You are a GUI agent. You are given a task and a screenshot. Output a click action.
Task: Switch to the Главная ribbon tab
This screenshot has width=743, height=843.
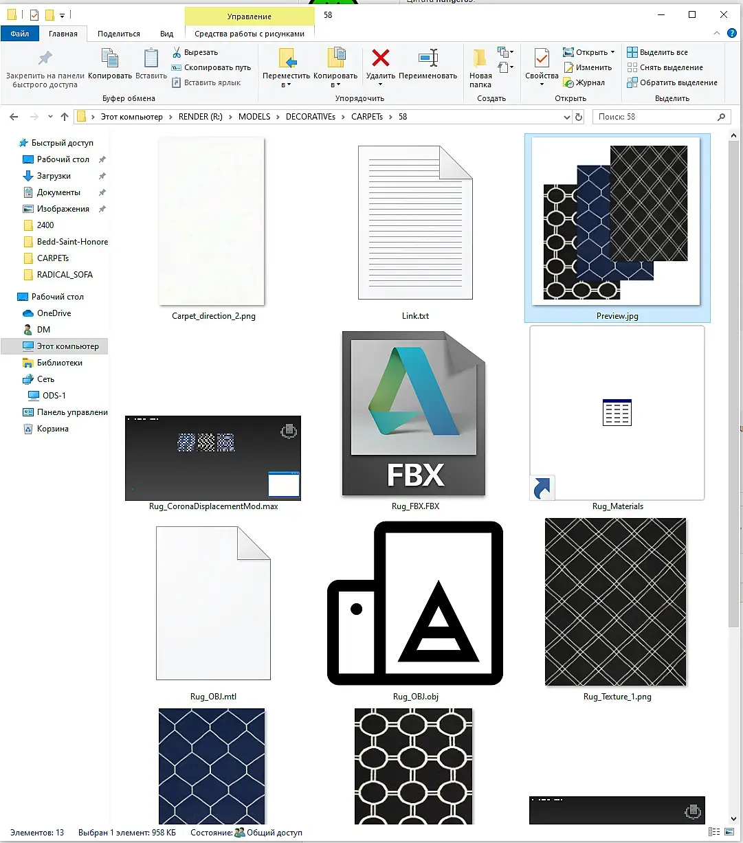63,33
